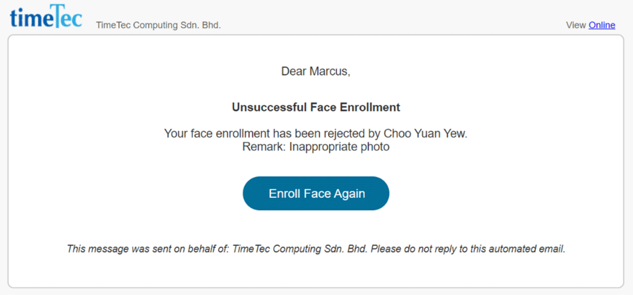Click TimeTec Computing Sdn. Bhd. in the footer
Image resolution: width=633 pixels, height=295 pixels.
(x=300, y=249)
